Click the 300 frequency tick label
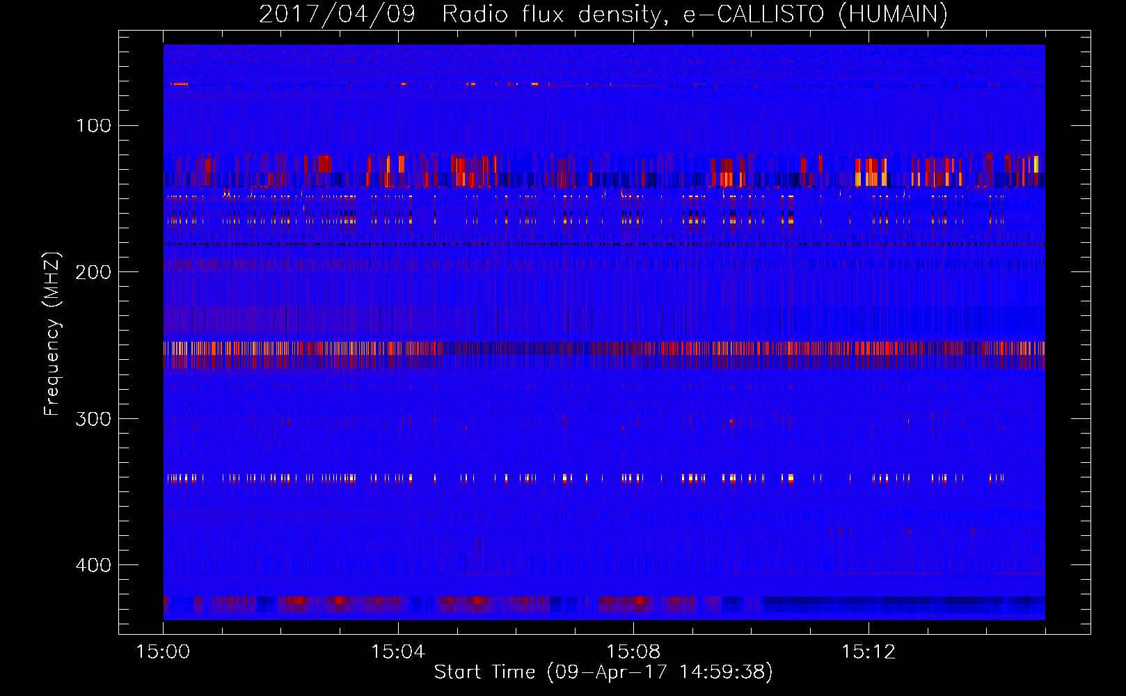1126x696 pixels. [x=94, y=419]
